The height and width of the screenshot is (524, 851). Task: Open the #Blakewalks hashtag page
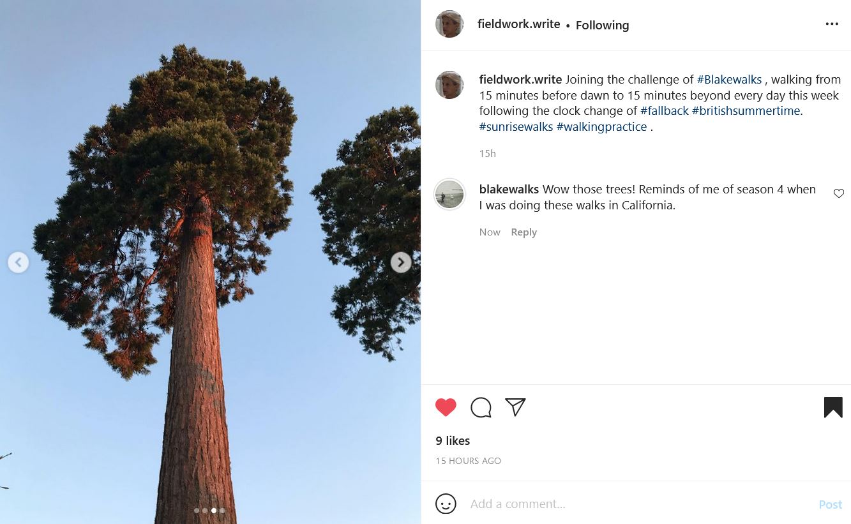point(729,79)
